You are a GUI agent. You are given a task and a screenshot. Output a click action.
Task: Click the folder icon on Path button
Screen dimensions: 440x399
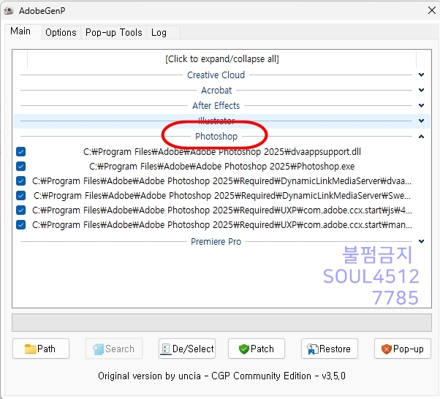tap(30, 349)
